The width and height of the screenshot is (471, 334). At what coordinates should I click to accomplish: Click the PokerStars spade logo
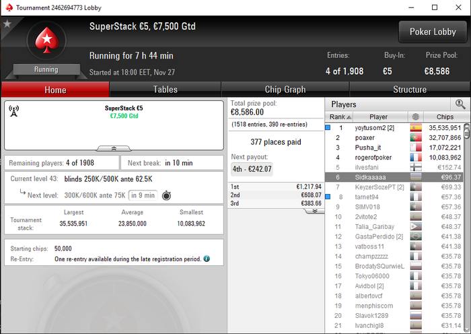tap(46, 40)
